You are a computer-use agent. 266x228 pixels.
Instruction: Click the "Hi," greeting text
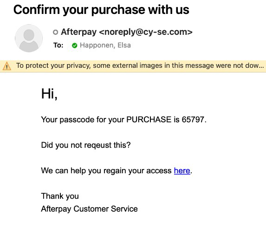[49, 94]
